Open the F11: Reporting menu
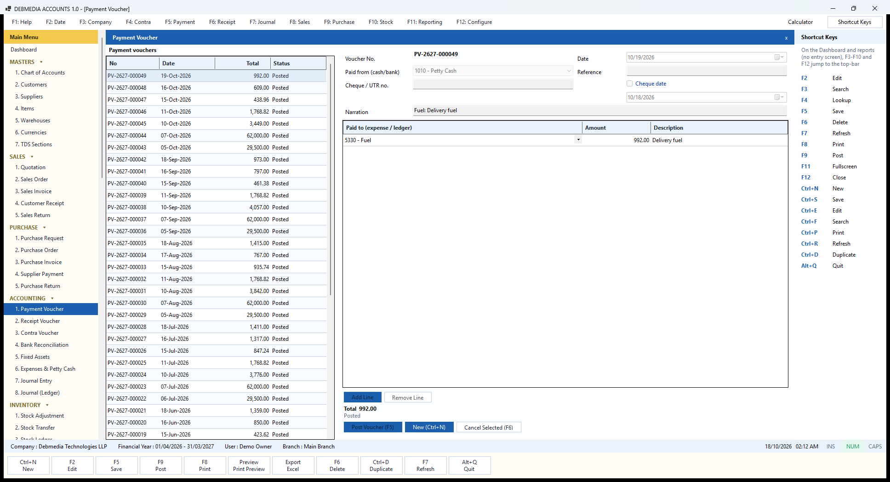 (425, 22)
